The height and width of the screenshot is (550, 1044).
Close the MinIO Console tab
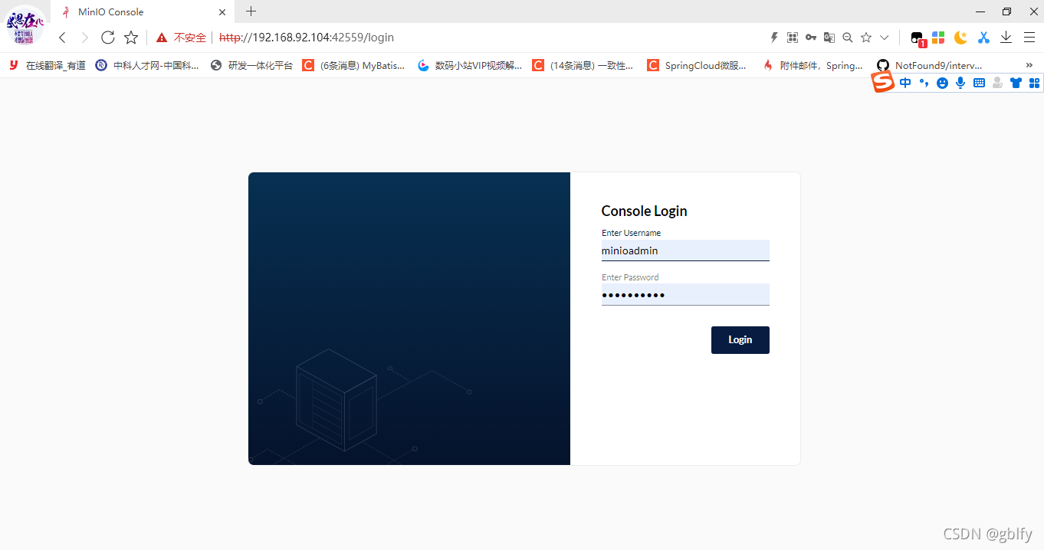click(x=222, y=12)
